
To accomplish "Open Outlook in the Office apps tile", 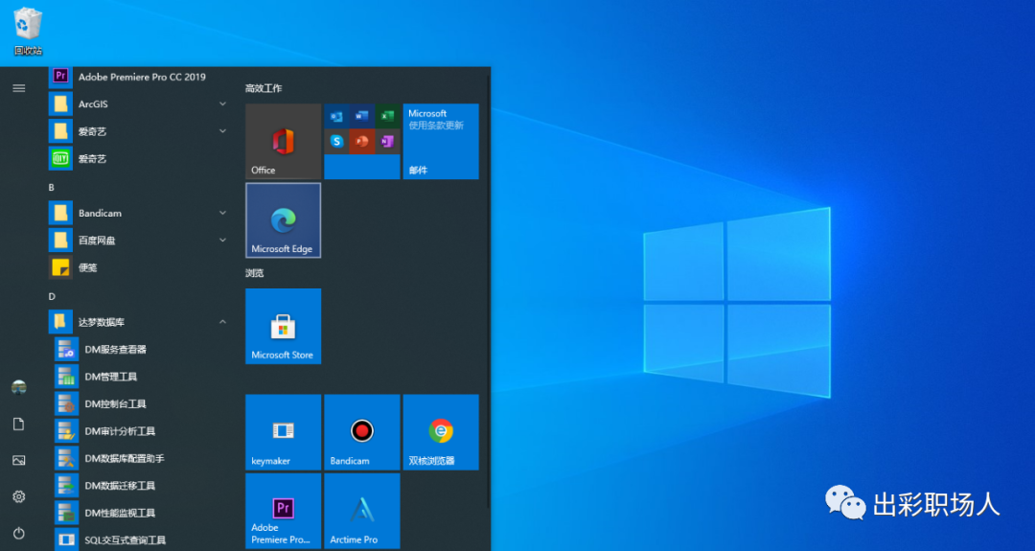I will pyautogui.click(x=336, y=116).
